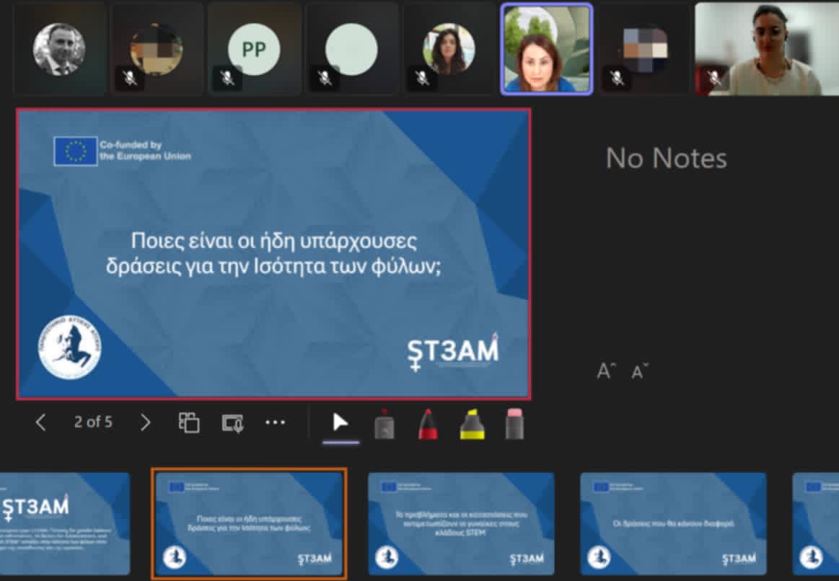839x581 pixels.
Task: Advance to the next slide arrow
Action: 145,422
